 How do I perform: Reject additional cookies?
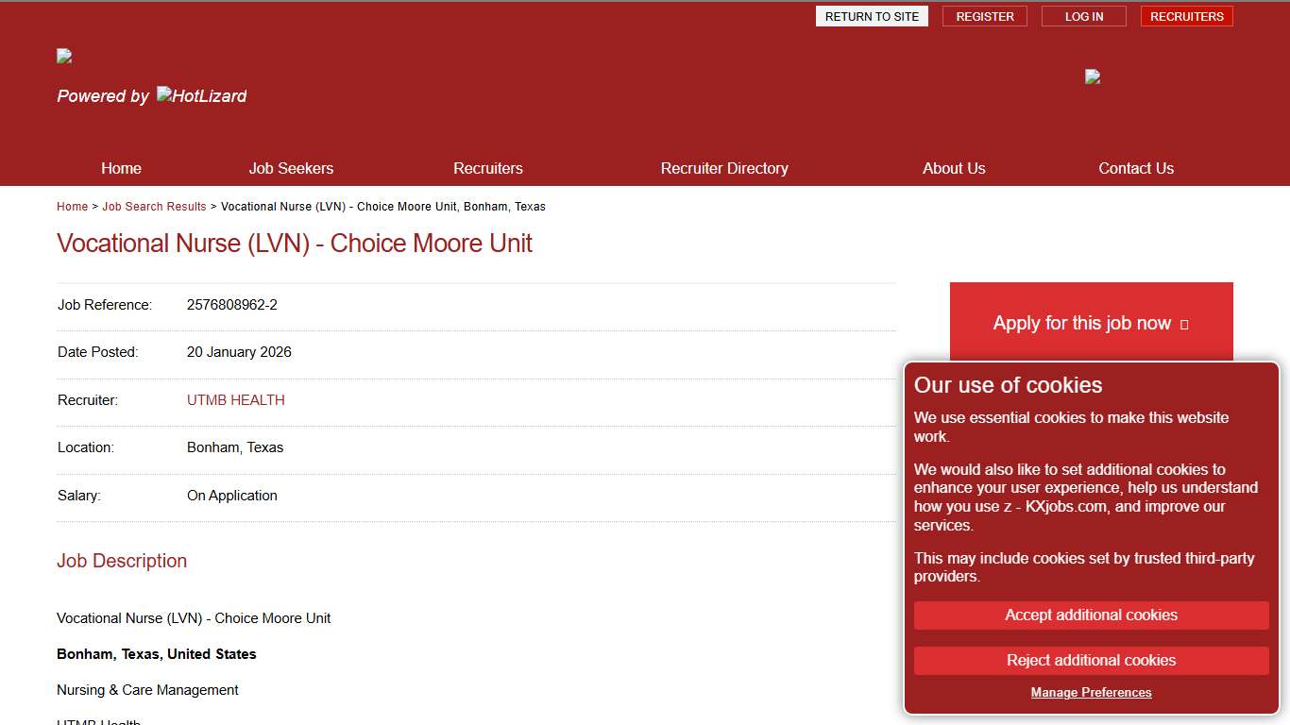pyautogui.click(x=1091, y=660)
